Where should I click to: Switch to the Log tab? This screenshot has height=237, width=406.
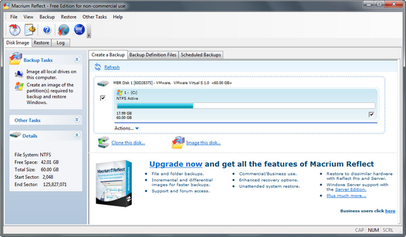[60, 43]
